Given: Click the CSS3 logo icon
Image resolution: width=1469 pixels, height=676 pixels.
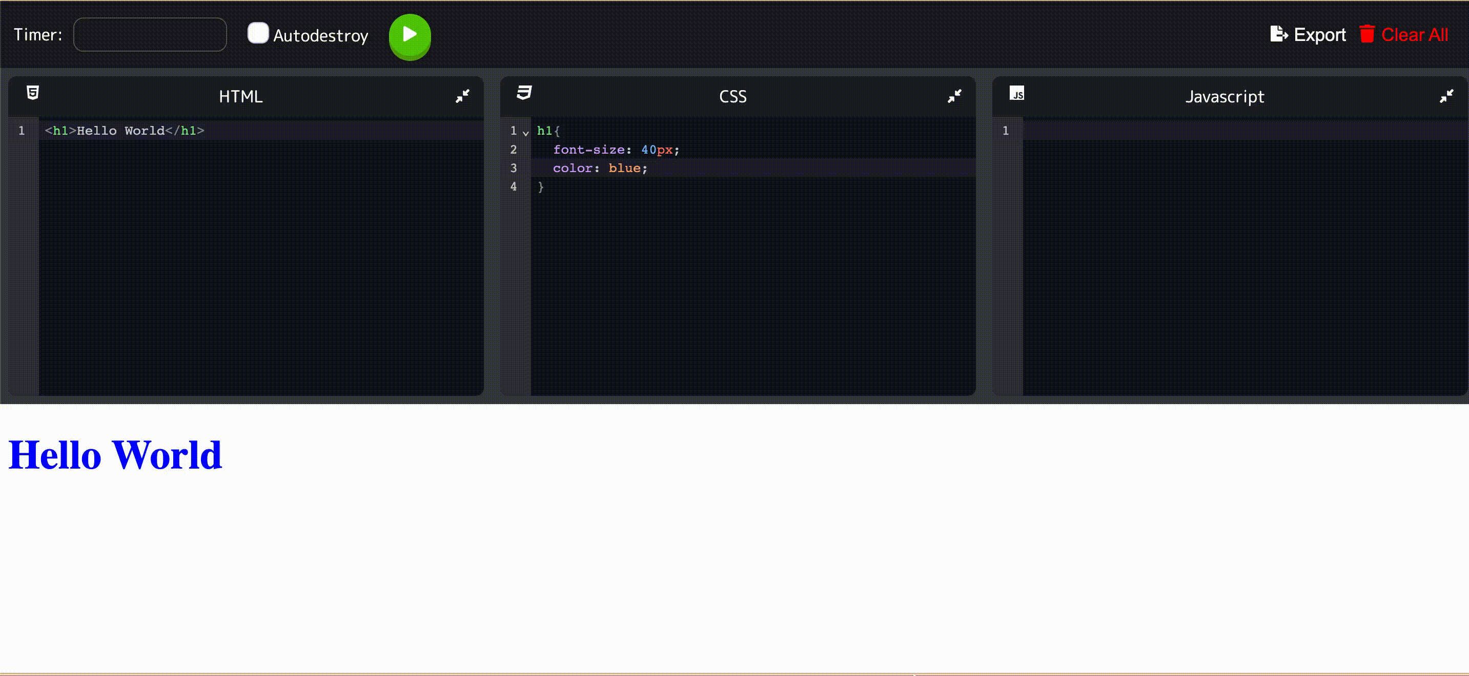Looking at the screenshot, I should point(524,92).
